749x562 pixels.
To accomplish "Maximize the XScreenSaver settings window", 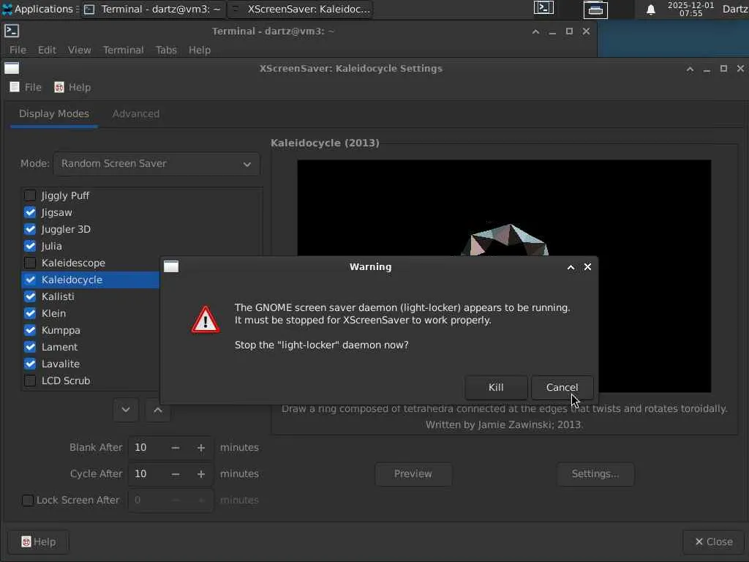I will [x=723, y=69].
